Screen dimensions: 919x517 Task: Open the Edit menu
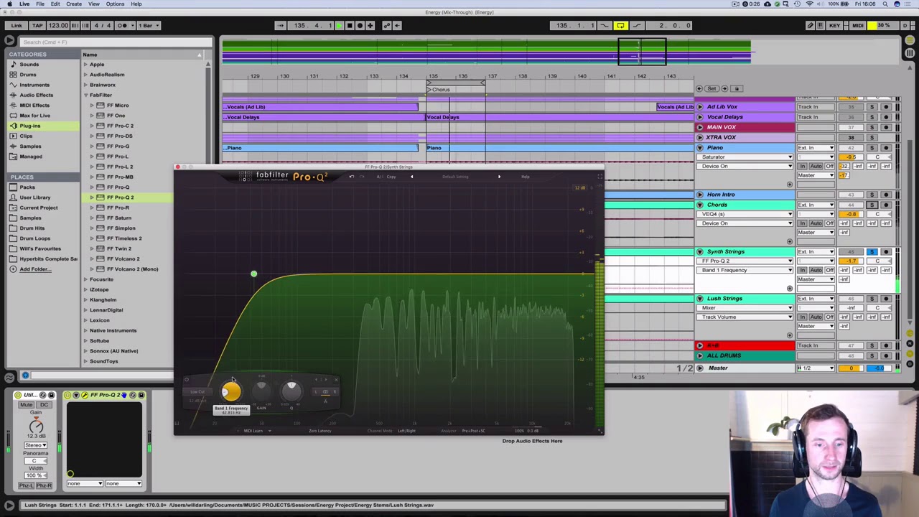click(x=55, y=4)
